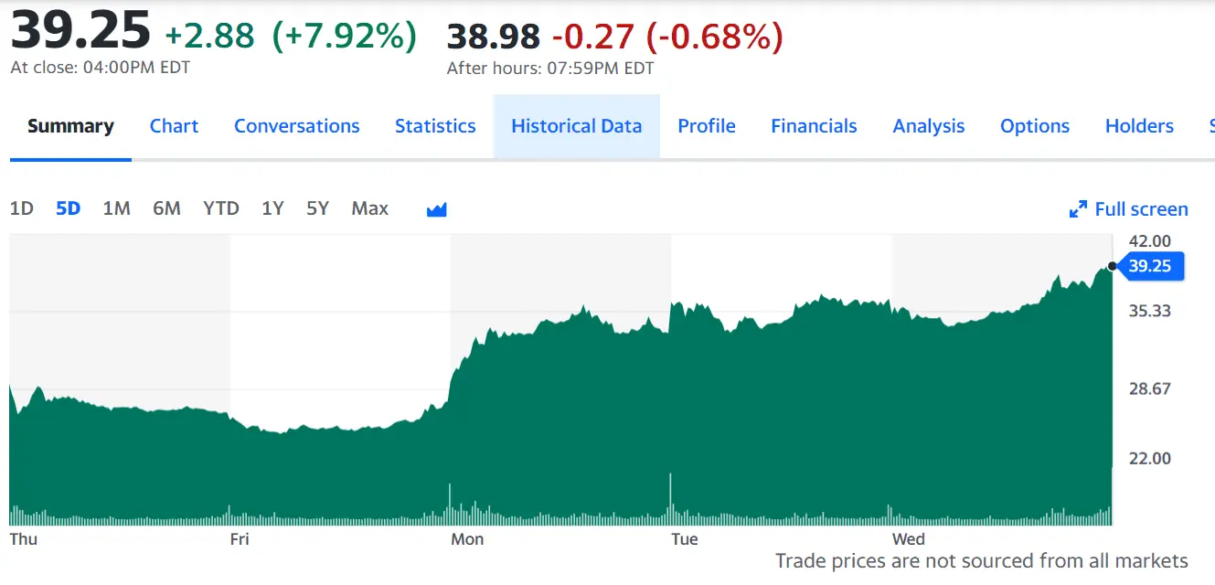This screenshot has width=1215, height=585.
Task: Click the tall volume bar at Tue
Action: [x=671, y=498]
